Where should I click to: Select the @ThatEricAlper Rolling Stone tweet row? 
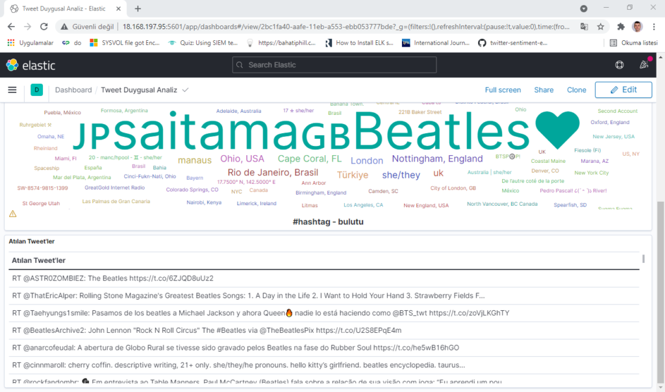(324, 296)
